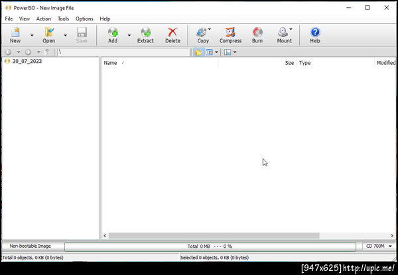Click the Selected 0 objects status text

[x=214, y=258]
